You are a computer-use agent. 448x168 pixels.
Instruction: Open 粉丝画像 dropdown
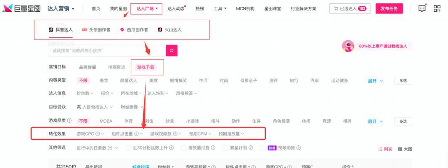[132, 107]
